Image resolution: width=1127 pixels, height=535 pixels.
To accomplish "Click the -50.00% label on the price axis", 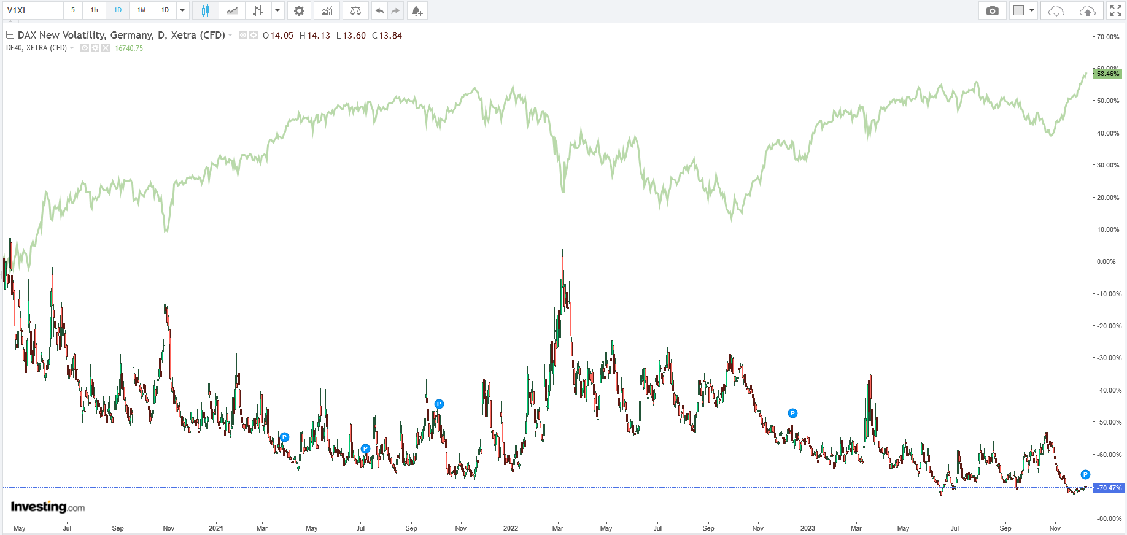I will [x=1109, y=422].
